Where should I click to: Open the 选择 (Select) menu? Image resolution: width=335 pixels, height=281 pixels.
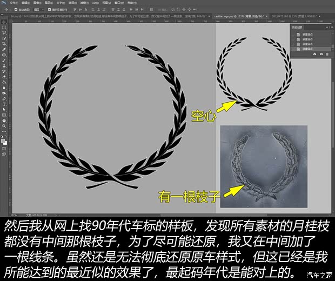72,3
